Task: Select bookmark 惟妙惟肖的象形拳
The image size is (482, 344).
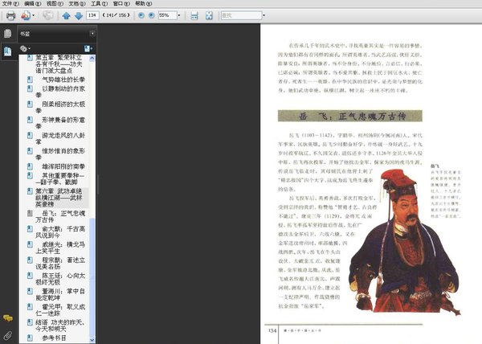Action: click(x=60, y=154)
